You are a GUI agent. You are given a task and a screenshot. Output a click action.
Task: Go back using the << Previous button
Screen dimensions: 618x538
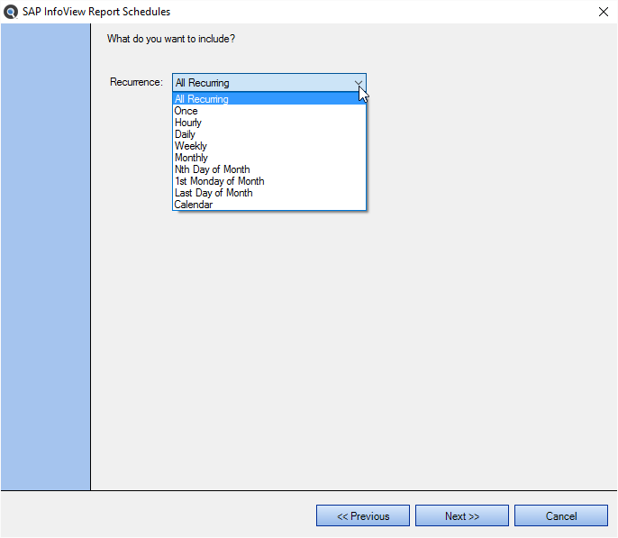(x=363, y=516)
